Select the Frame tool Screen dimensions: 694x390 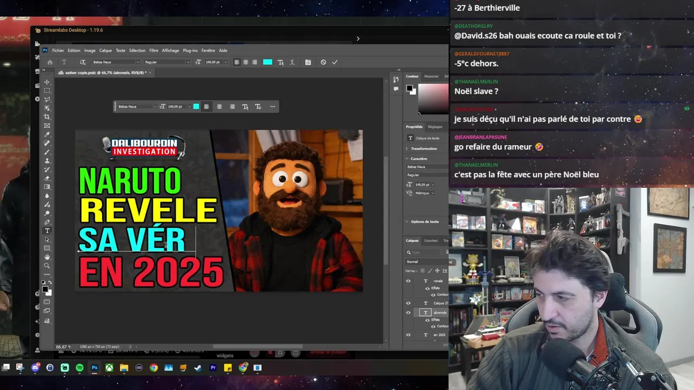[x=47, y=126]
